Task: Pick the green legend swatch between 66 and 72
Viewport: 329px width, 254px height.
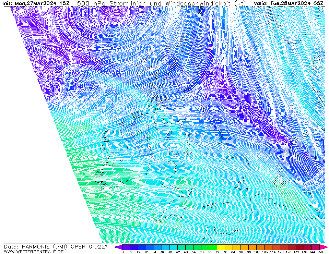Action: (x=213, y=247)
